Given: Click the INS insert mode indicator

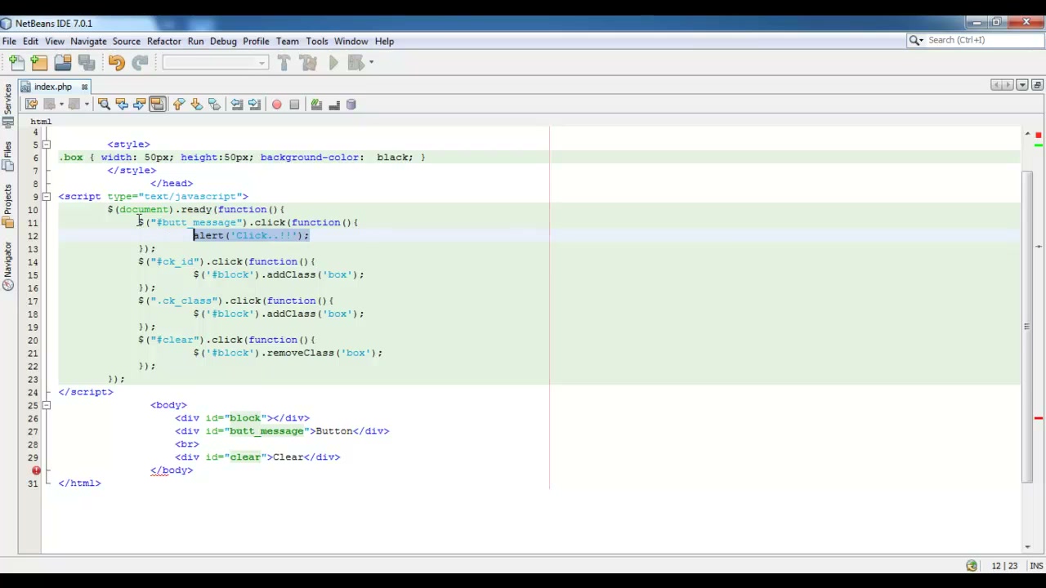Looking at the screenshot, I should click(1036, 566).
